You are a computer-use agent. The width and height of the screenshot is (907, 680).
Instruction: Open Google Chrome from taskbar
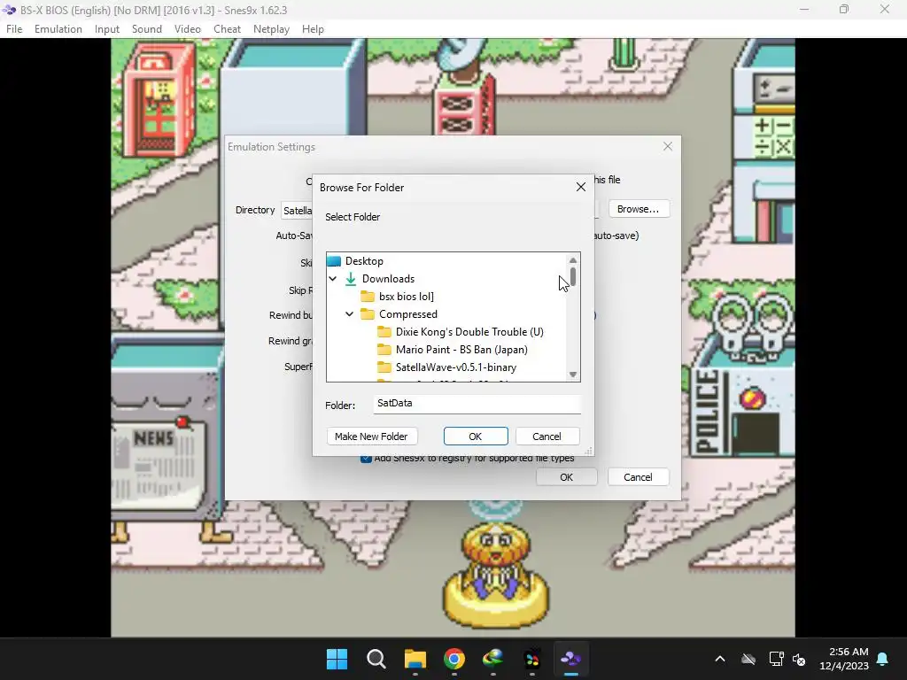454,659
